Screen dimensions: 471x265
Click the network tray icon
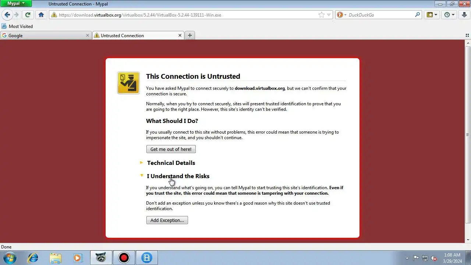coord(425,258)
